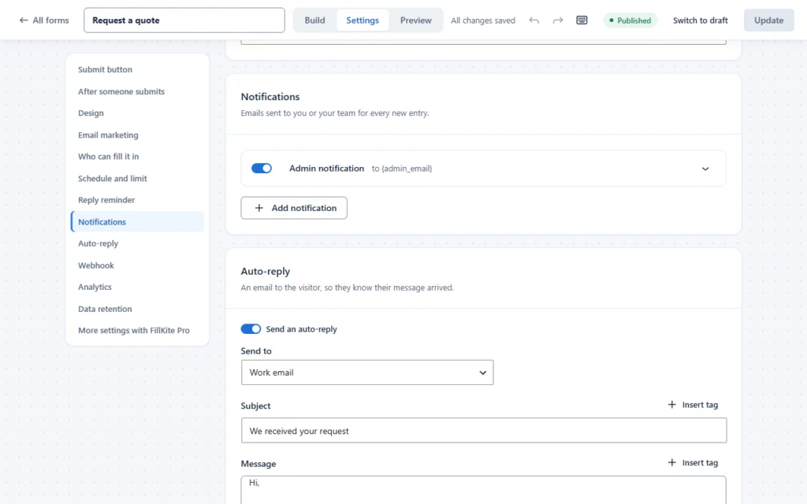This screenshot has height=504, width=807.
Task: Switch to the Build tab
Action: pos(314,20)
